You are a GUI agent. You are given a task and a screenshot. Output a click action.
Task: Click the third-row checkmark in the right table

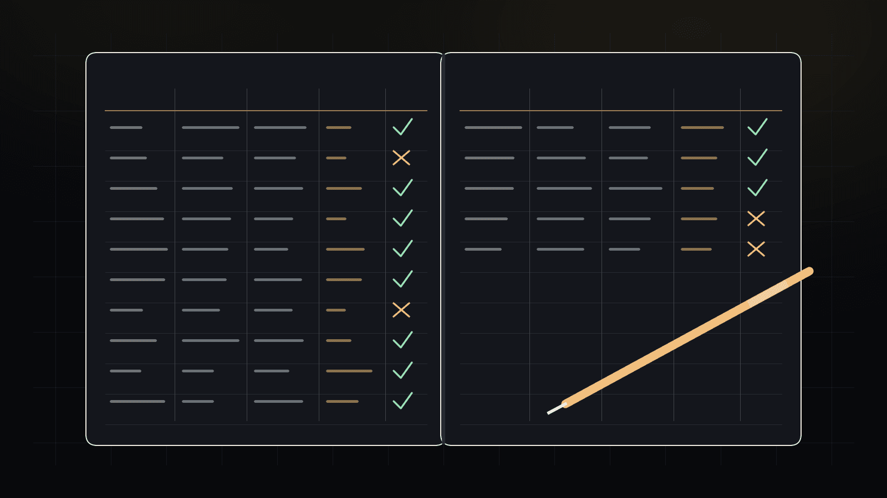(757, 188)
